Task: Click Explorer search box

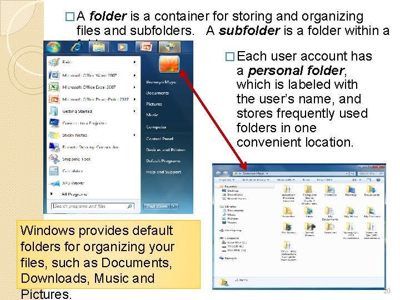Action: 370,173
